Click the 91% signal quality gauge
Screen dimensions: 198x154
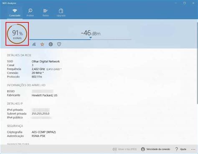pos(17,34)
